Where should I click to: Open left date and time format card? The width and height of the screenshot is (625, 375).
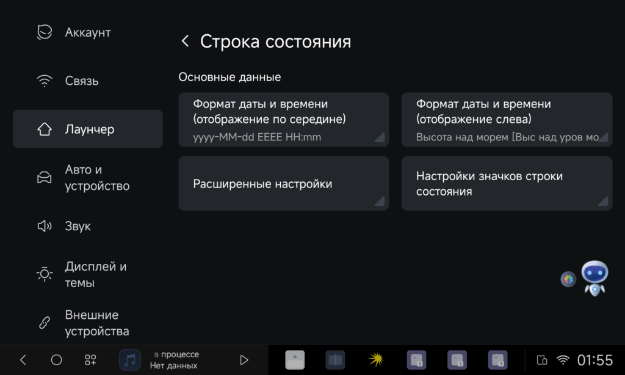507,120
